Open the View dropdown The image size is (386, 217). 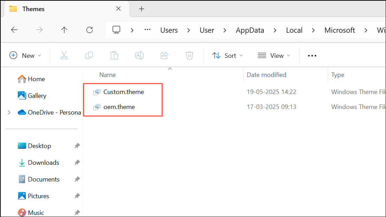click(x=274, y=56)
